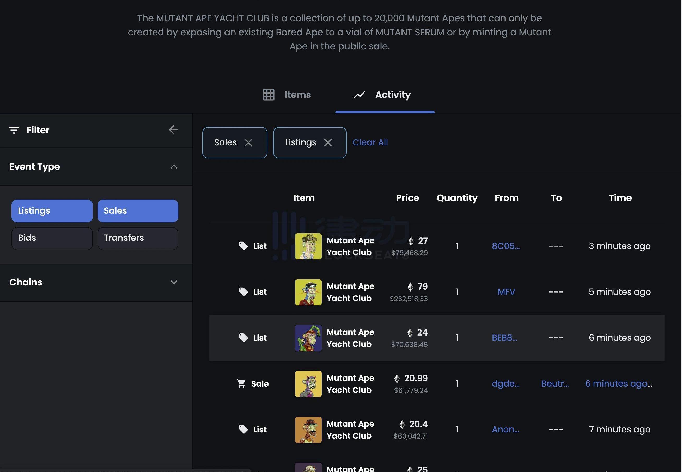This screenshot has height=472, width=682.
Task: Click the $79,468.29 price value
Action: pyautogui.click(x=409, y=253)
